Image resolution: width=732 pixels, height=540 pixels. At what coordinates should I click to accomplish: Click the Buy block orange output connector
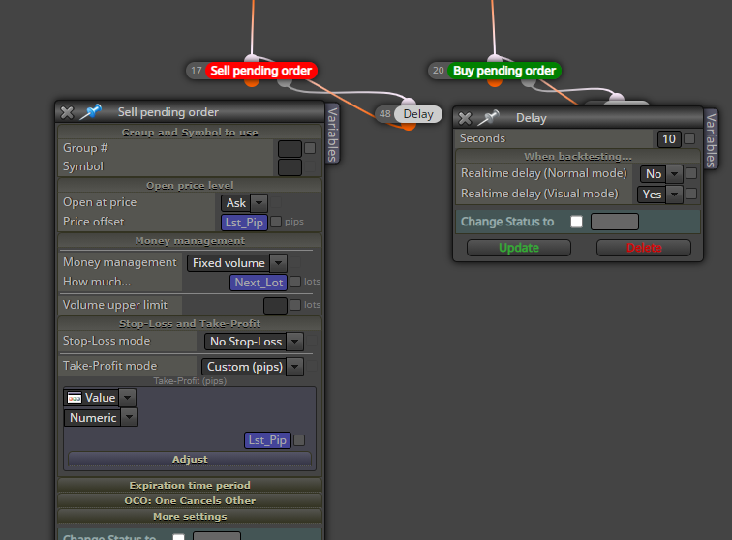[x=495, y=83]
